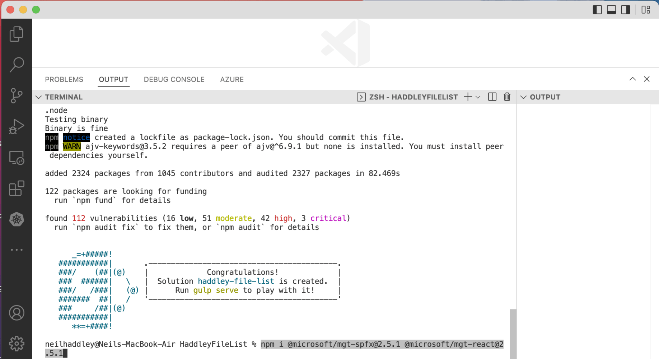Image resolution: width=659 pixels, height=359 pixels.
Task: Click the 'Binary is fine' line
Action: [x=76, y=129]
